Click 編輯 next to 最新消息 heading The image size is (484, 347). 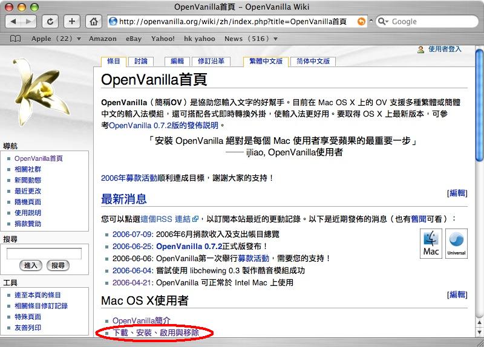point(457,193)
